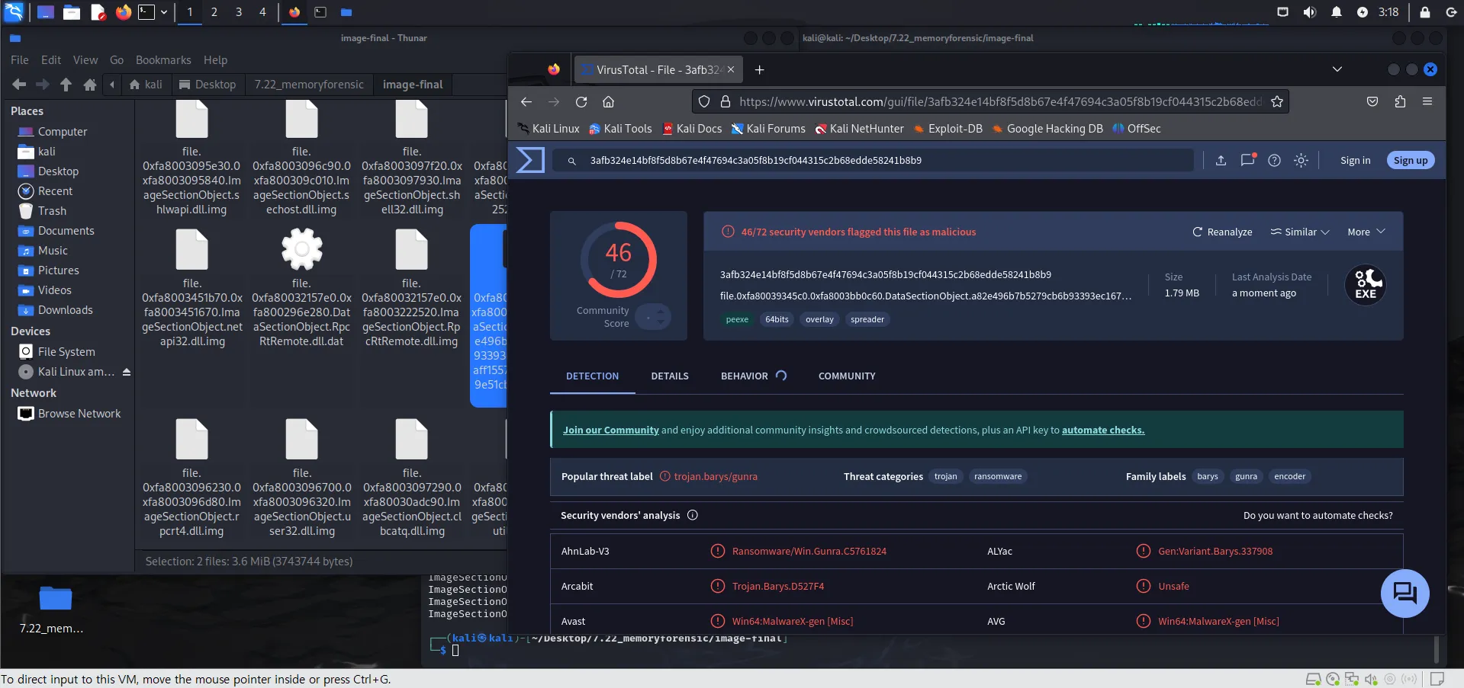Open Kali applications menu icon
The height and width of the screenshot is (688, 1464).
(x=14, y=11)
